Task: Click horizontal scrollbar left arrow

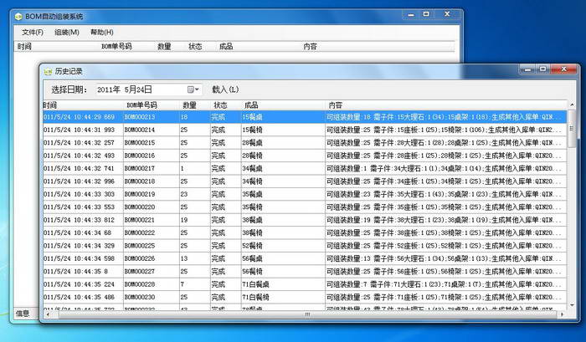Action: [48, 314]
